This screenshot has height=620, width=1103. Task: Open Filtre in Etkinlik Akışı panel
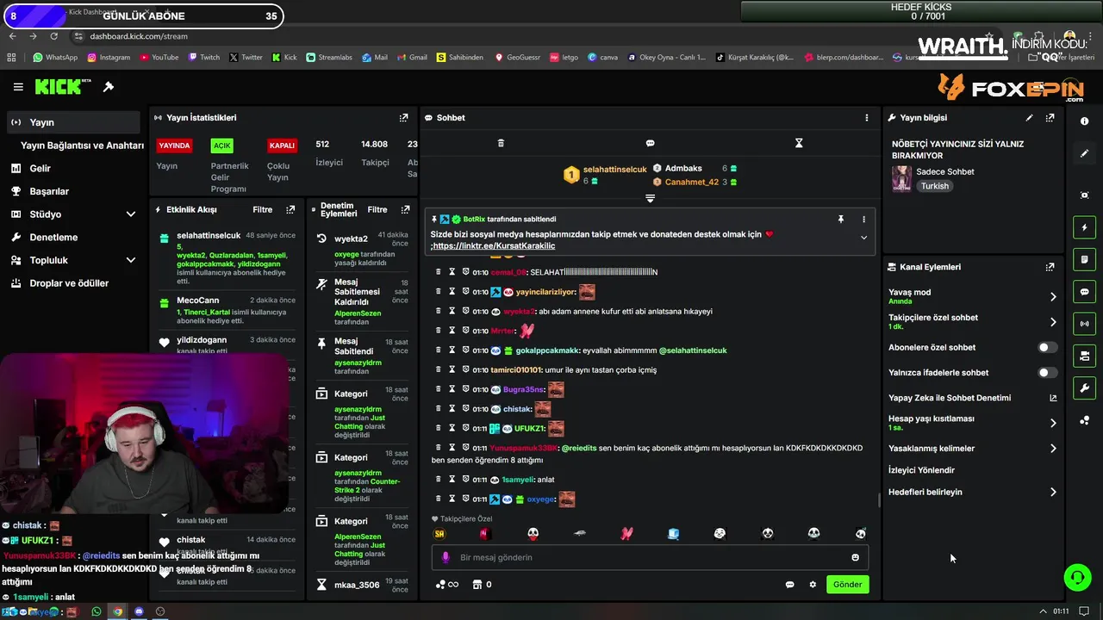262,209
